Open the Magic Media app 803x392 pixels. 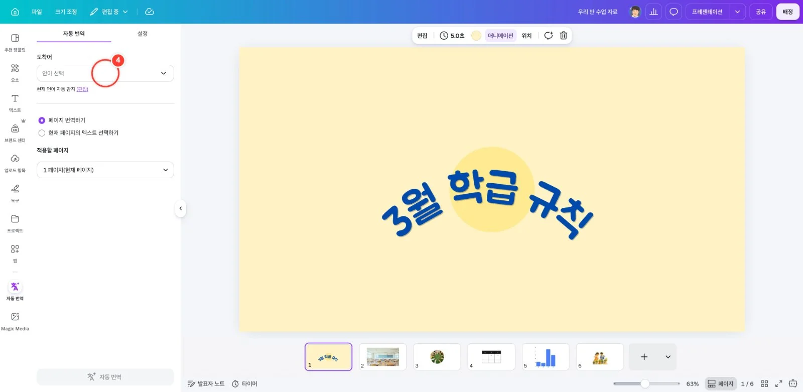click(x=15, y=321)
